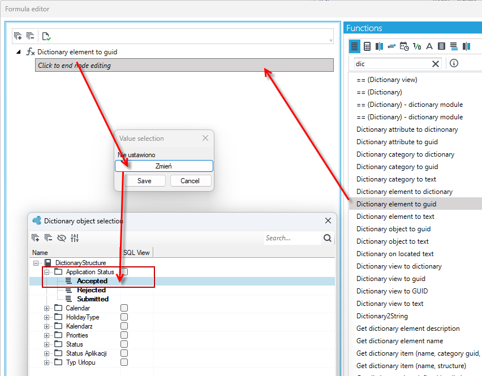Enable the SQL View checkbox for HolidayType
The width and height of the screenshot is (482, 376).
124,317
